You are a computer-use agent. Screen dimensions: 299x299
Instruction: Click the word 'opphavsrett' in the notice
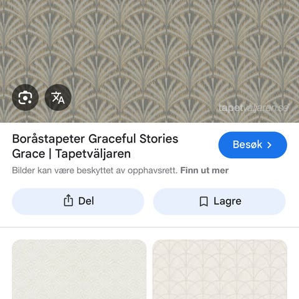click(x=153, y=171)
